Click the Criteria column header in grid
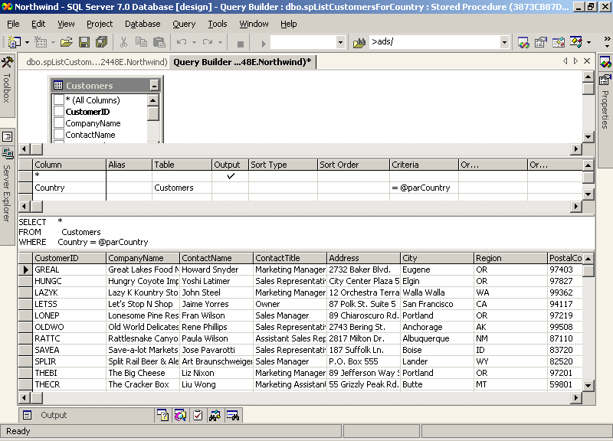This screenshot has width=613, height=441. point(424,165)
